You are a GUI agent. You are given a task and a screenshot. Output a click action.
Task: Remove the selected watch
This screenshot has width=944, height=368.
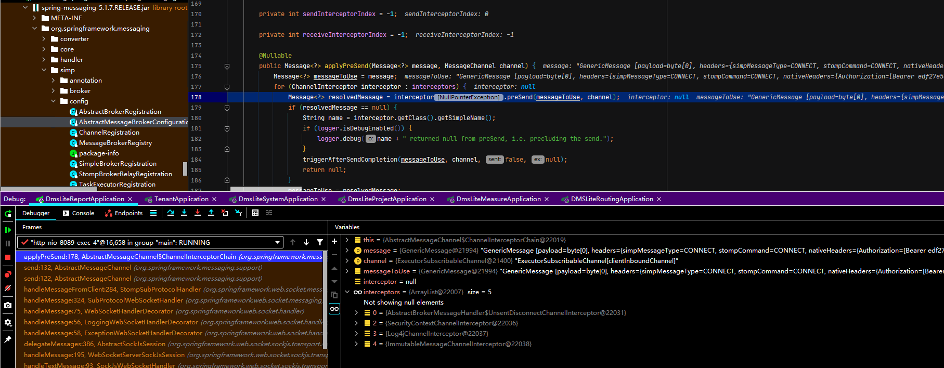point(334,255)
